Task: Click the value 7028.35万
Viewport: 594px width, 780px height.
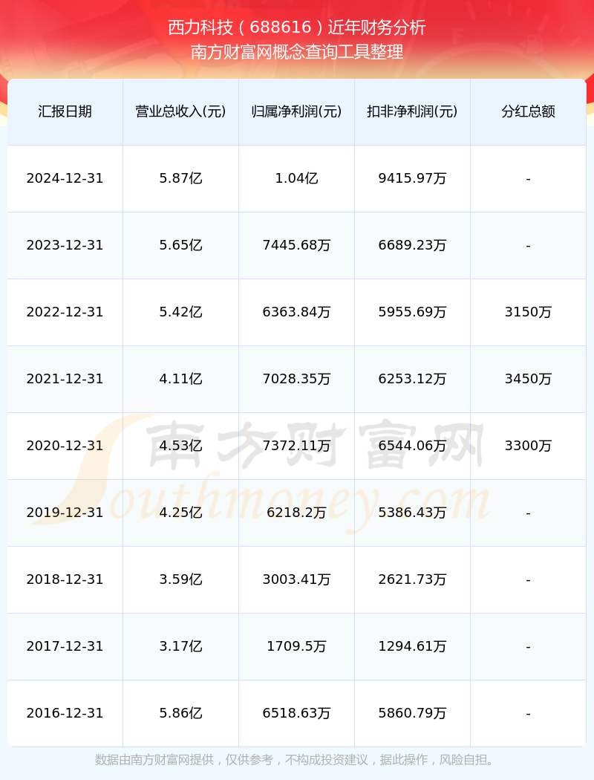Action: (297, 379)
